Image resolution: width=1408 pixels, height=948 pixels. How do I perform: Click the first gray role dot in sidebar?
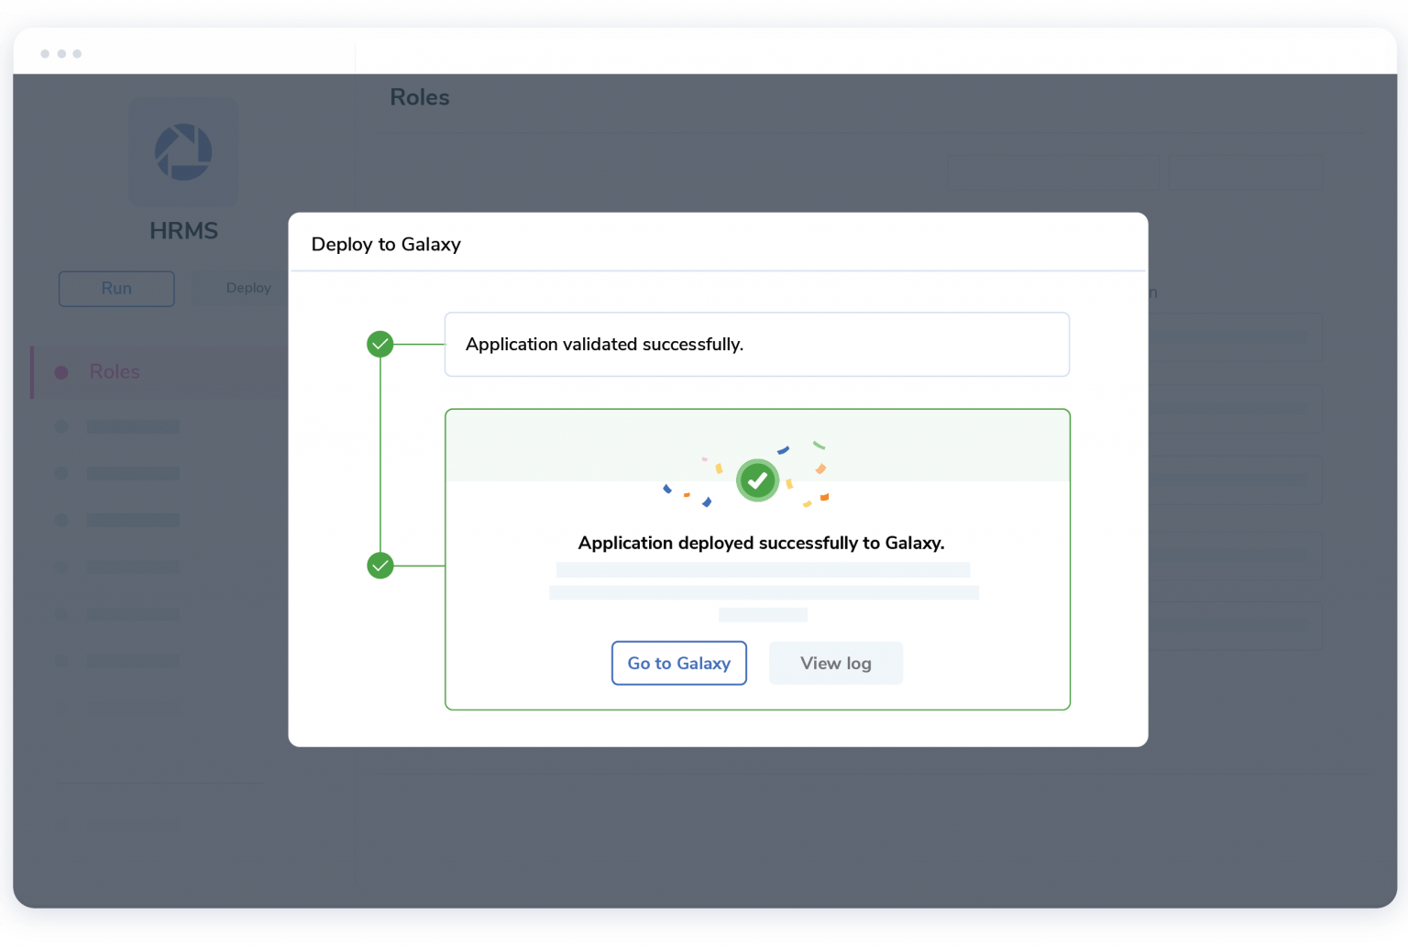point(61,426)
